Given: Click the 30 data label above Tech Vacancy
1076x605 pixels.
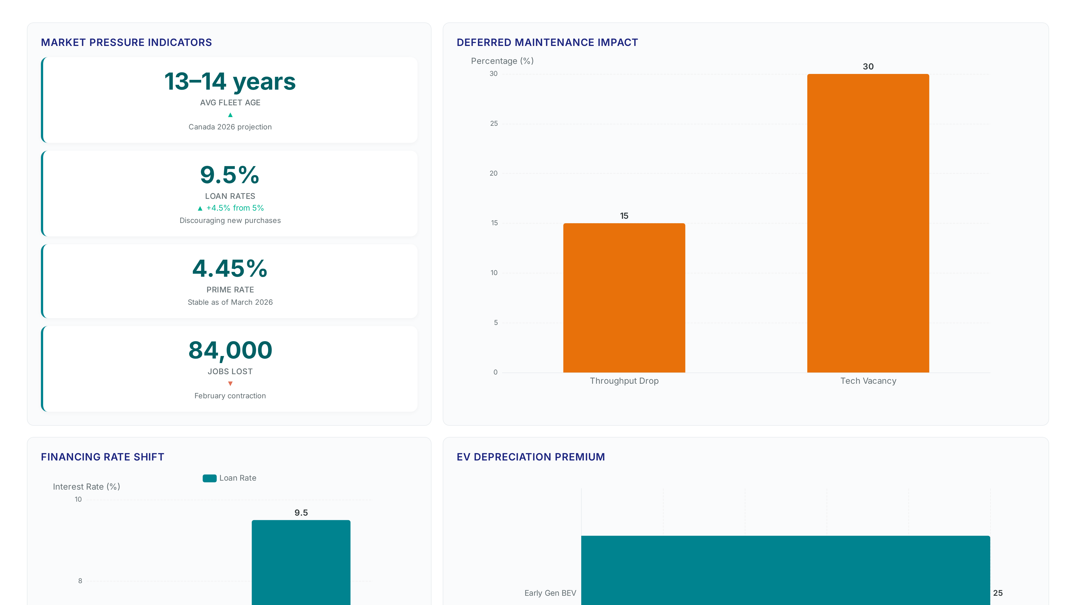Looking at the screenshot, I should pos(868,66).
